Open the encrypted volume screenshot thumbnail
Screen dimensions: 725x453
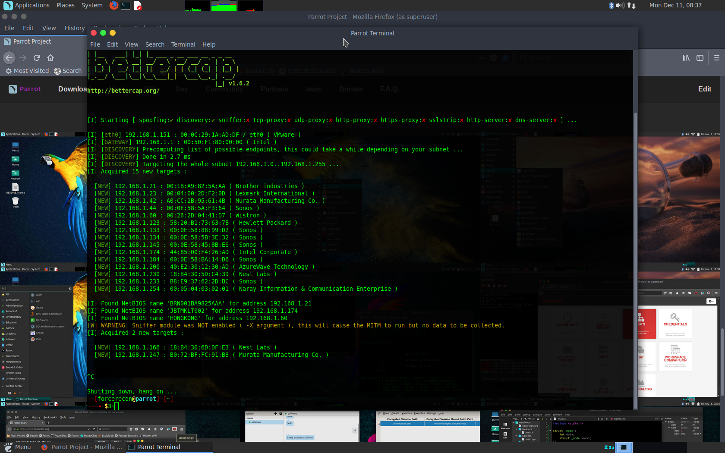tap(428, 426)
